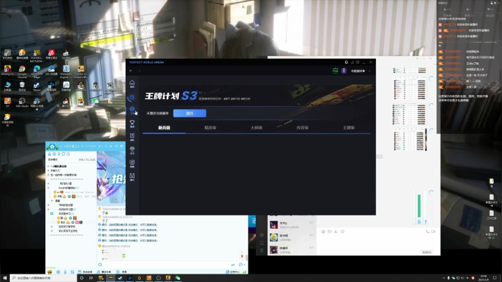Click the Windows taskbar search box

pos(43,278)
